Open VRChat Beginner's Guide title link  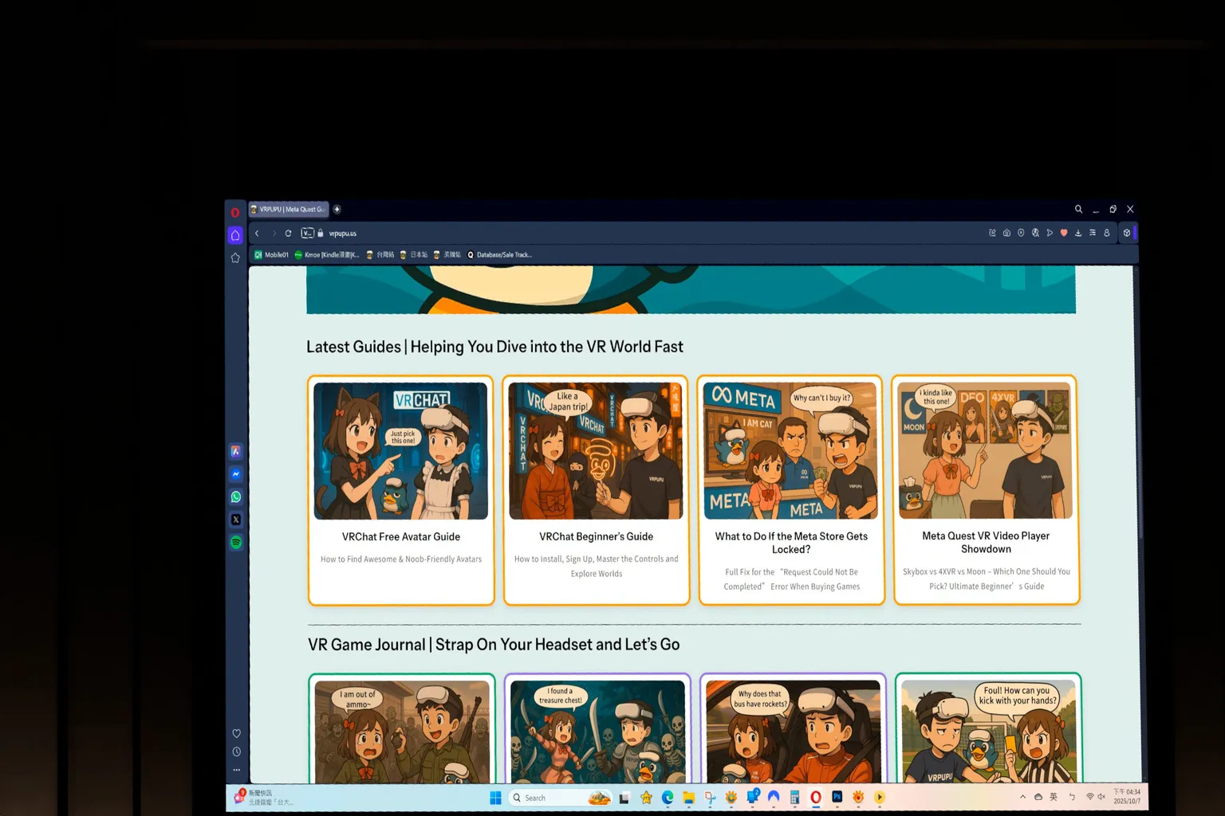[596, 537]
